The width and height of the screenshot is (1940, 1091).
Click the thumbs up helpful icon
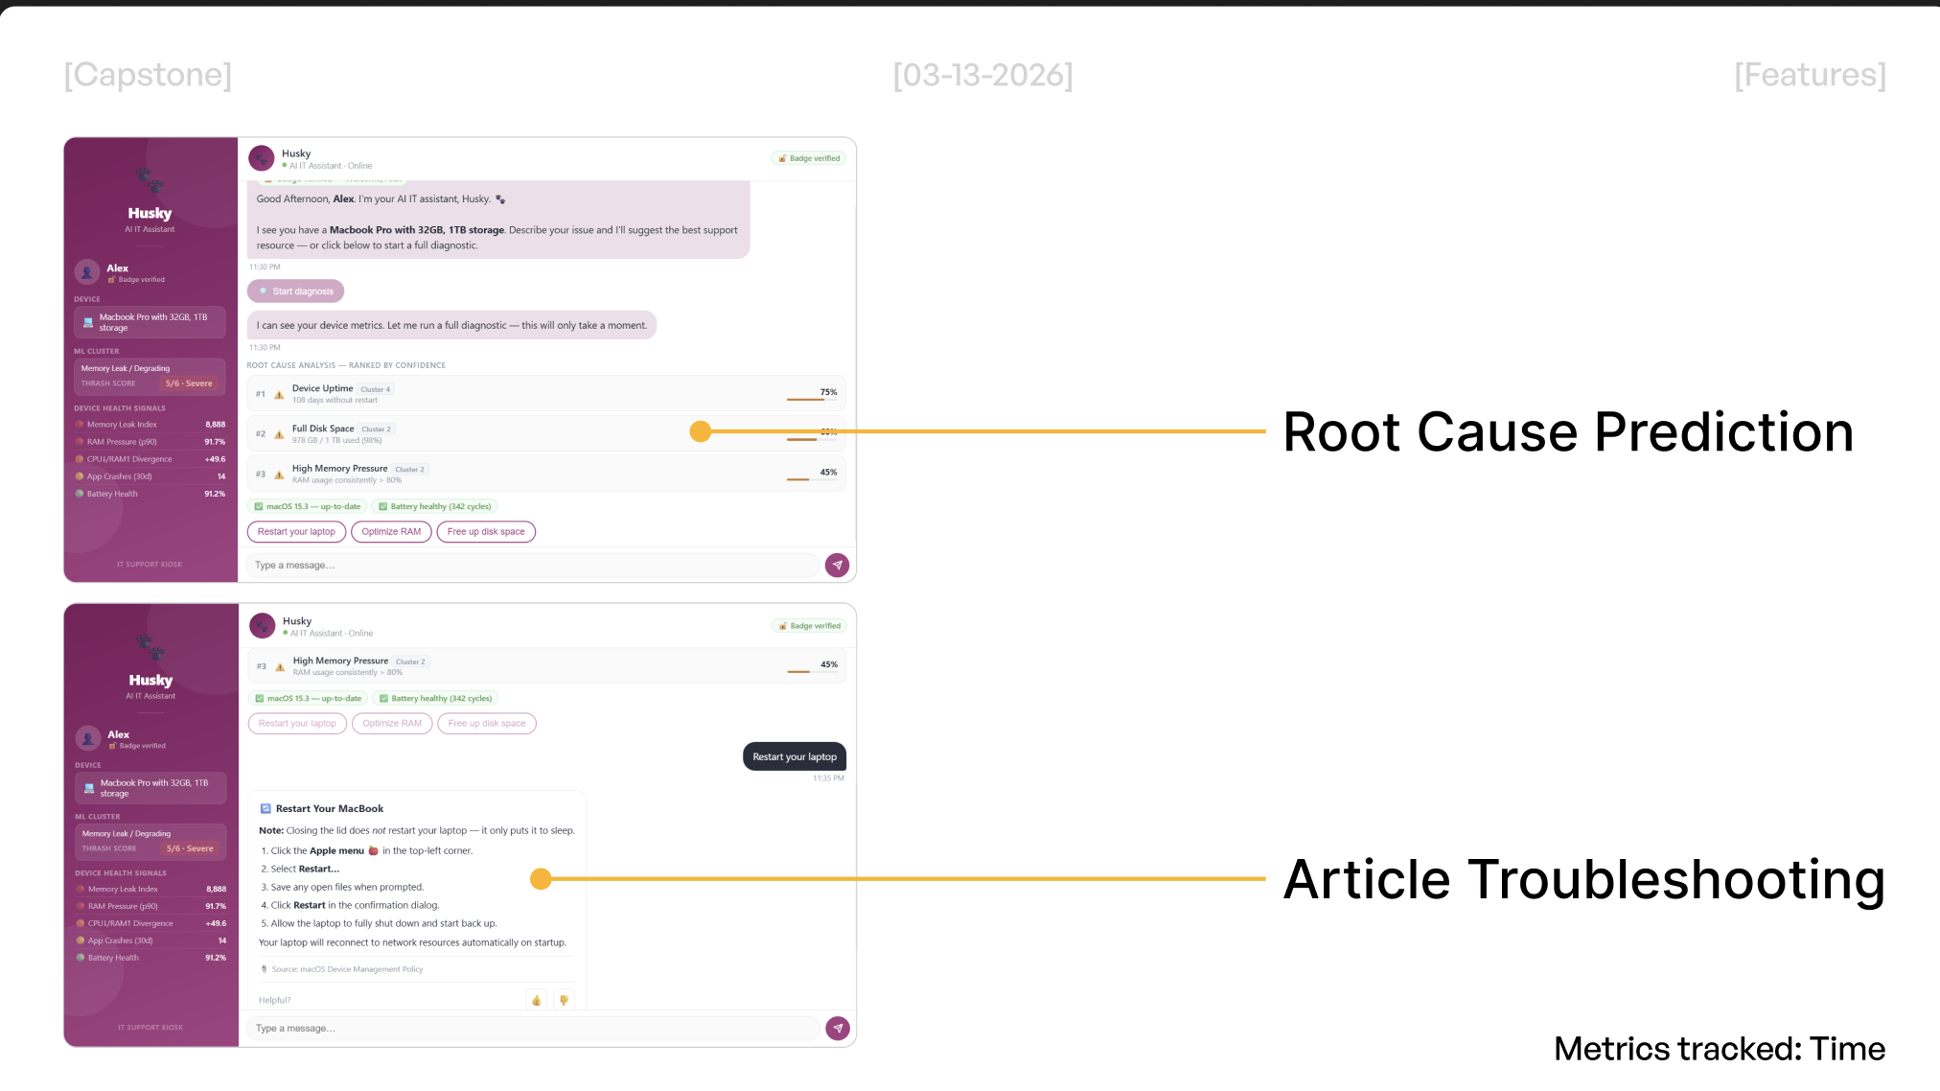click(x=536, y=1000)
